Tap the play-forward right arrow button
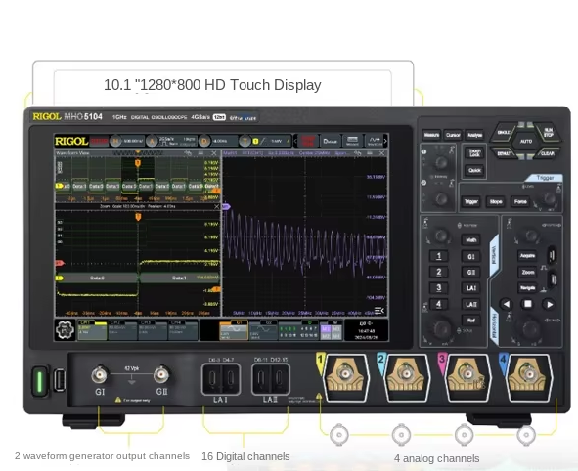Viewport: 578px width, 471px height. 550,304
